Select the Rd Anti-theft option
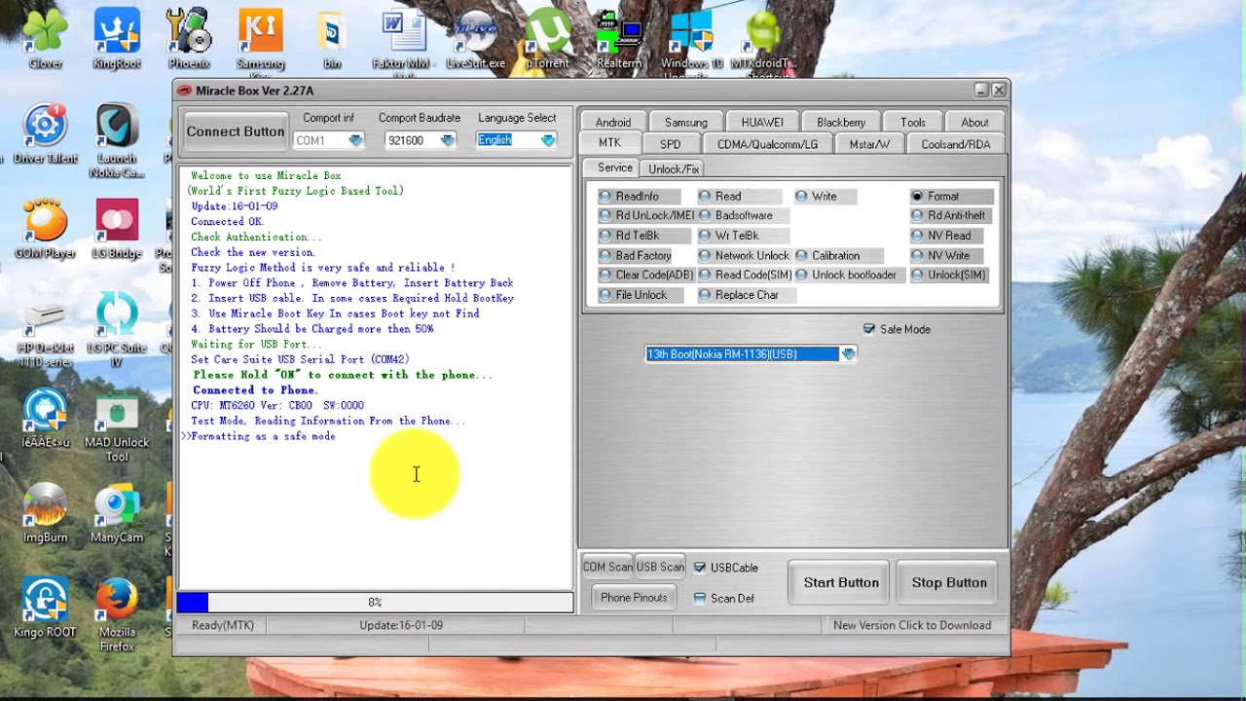Viewport: 1246px width, 701px height. (948, 215)
